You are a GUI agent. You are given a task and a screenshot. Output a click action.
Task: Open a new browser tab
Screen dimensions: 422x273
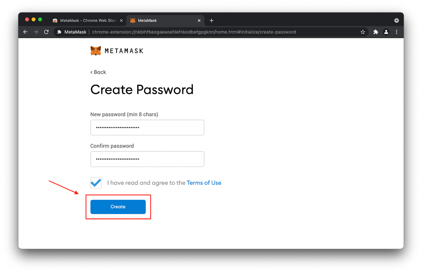(x=212, y=21)
